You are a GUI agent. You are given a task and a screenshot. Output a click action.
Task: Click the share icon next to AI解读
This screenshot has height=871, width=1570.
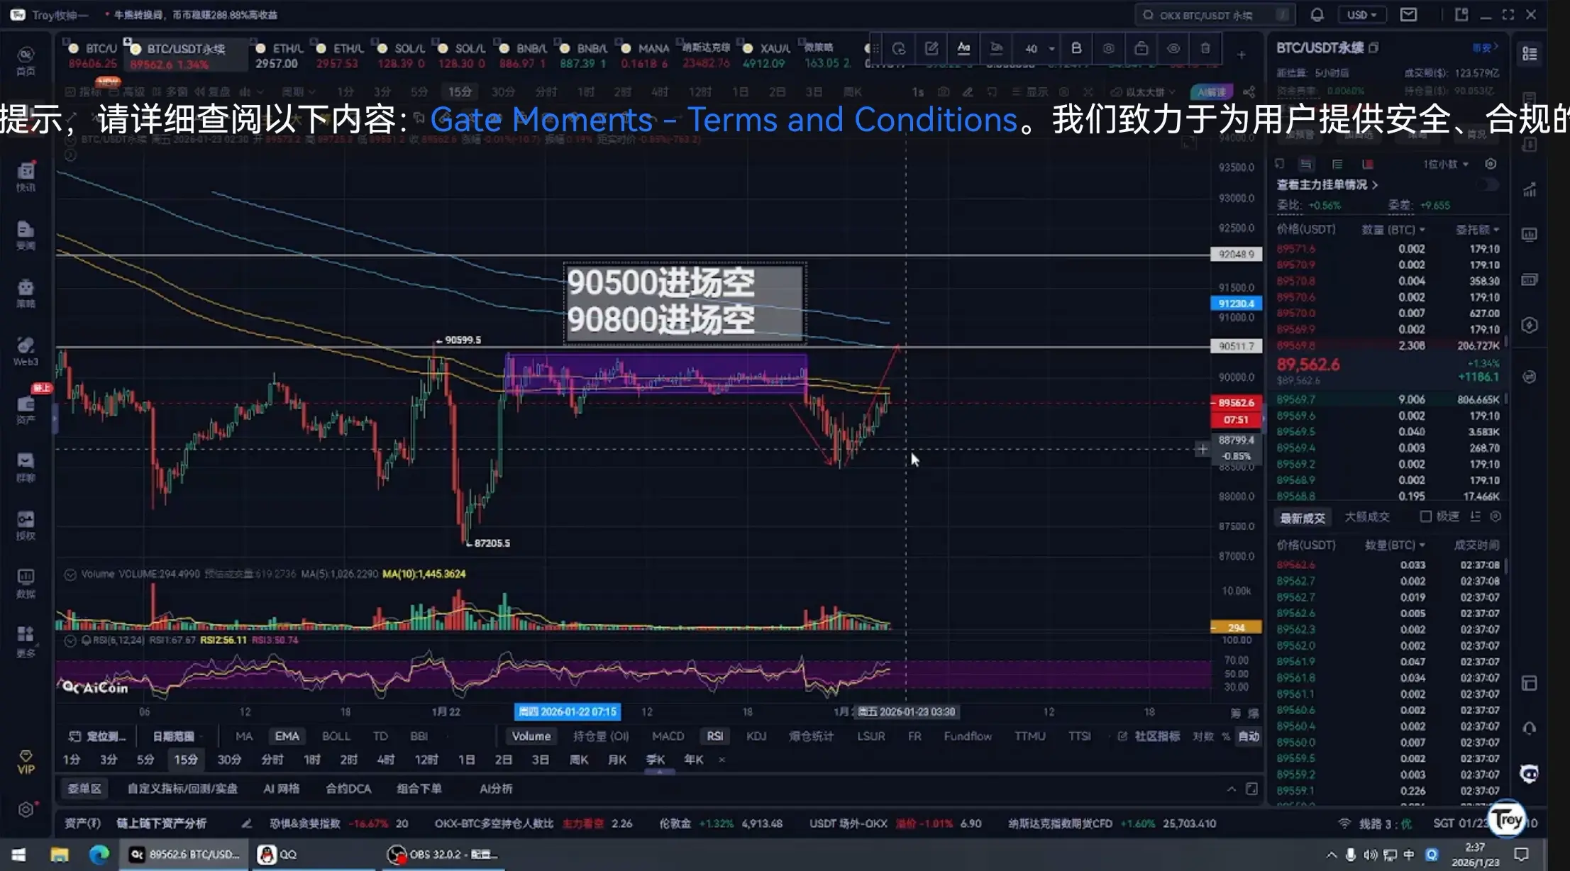tap(1249, 92)
